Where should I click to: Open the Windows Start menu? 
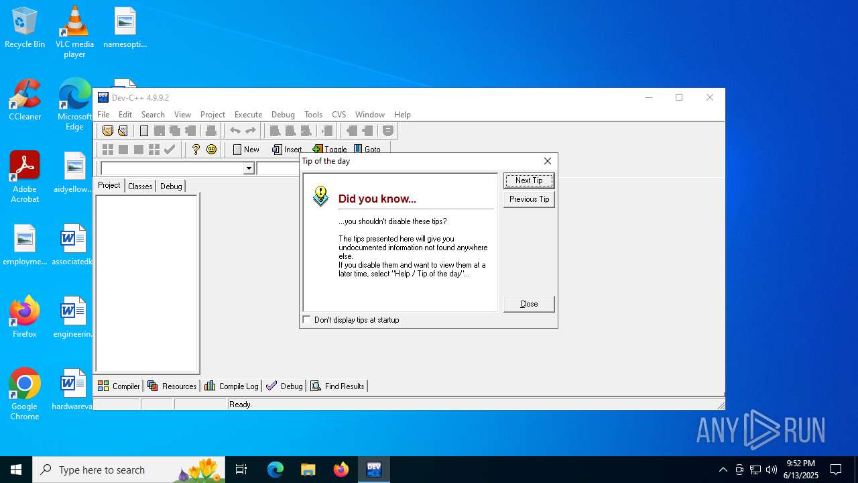click(16, 470)
